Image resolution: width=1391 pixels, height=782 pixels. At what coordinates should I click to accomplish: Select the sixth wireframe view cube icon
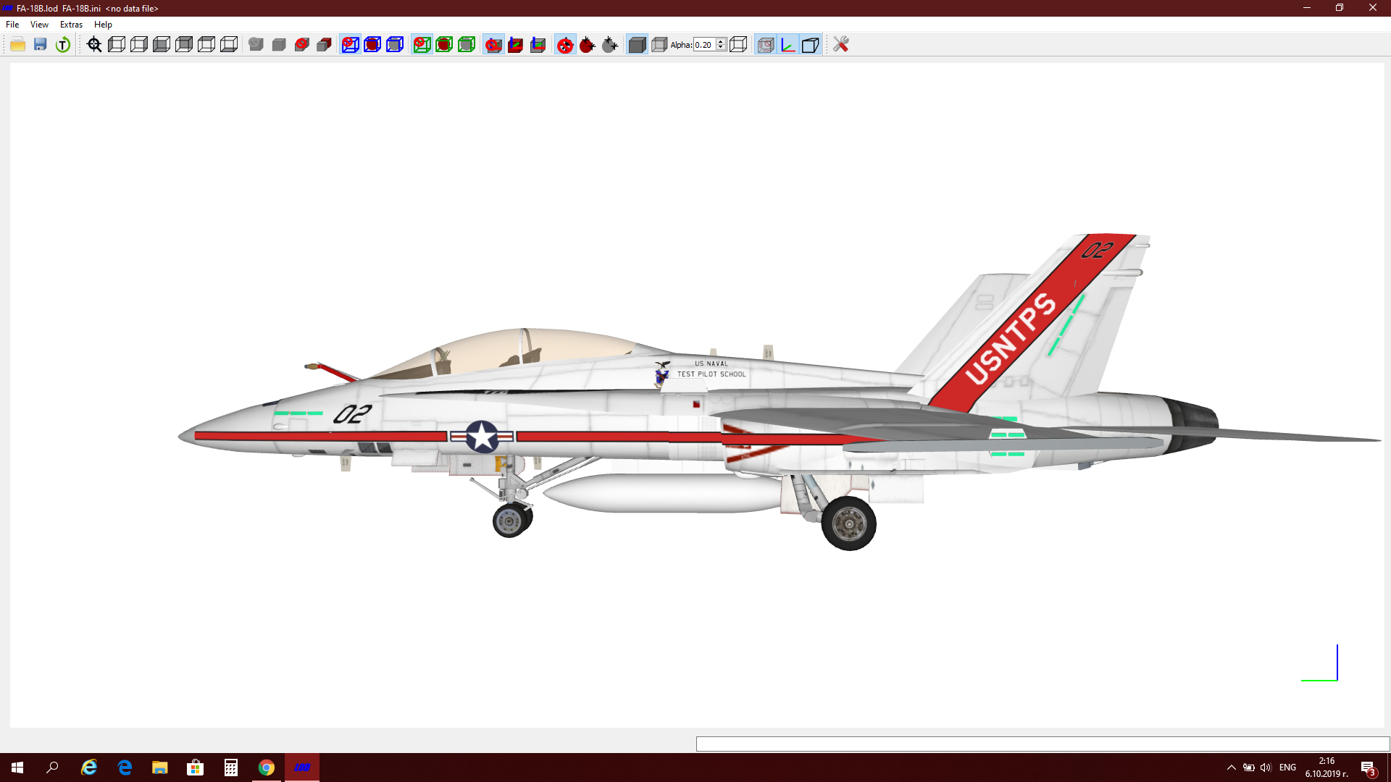pos(229,45)
